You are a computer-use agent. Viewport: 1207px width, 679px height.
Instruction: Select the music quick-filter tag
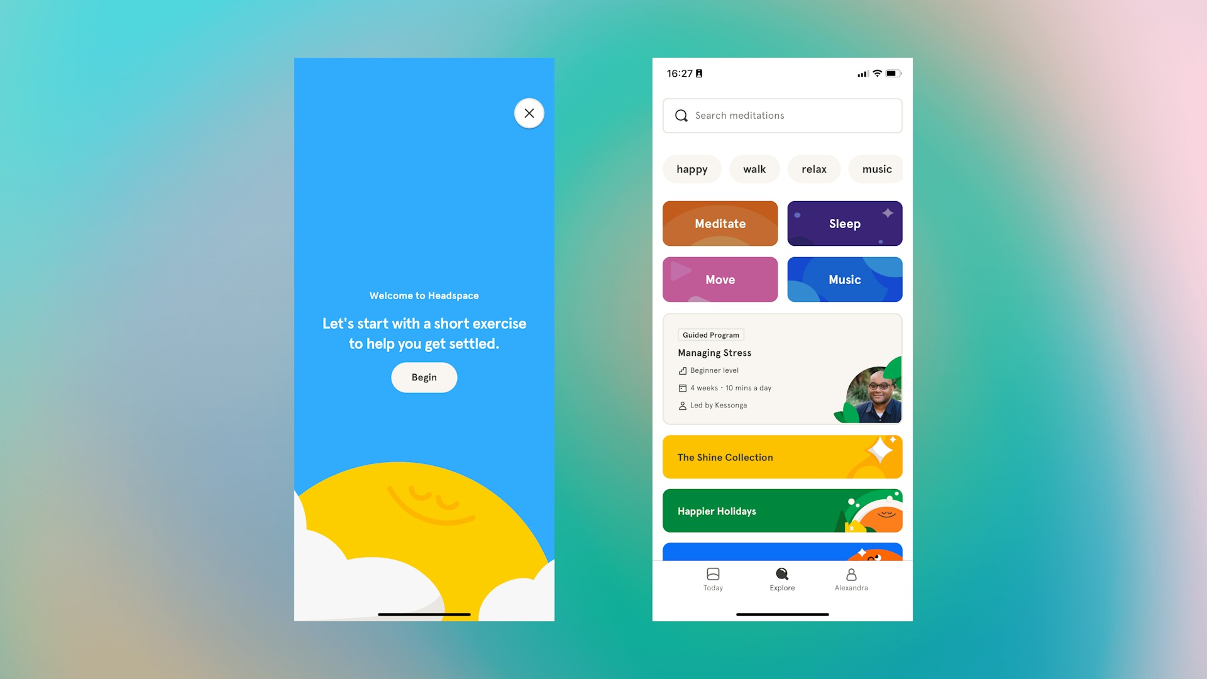coord(876,169)
